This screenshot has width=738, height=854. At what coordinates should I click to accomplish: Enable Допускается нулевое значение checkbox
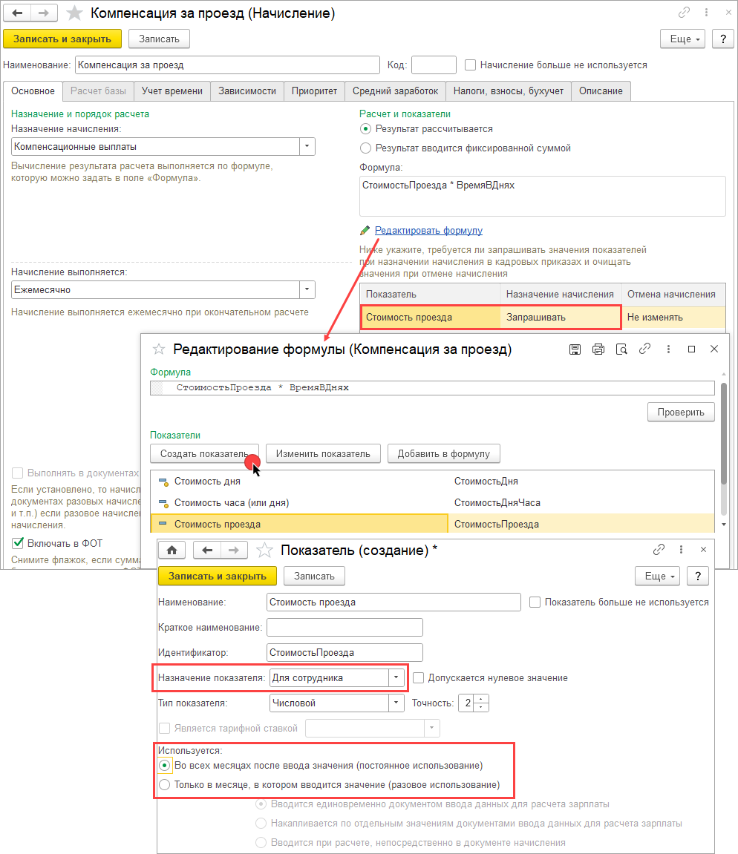click(418, 677)
